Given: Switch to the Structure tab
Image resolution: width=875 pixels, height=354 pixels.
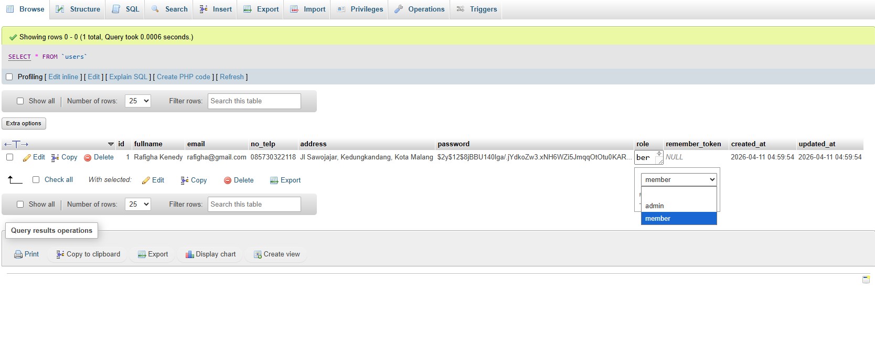Looking at the screenshot, I should (x=79, y=9).
